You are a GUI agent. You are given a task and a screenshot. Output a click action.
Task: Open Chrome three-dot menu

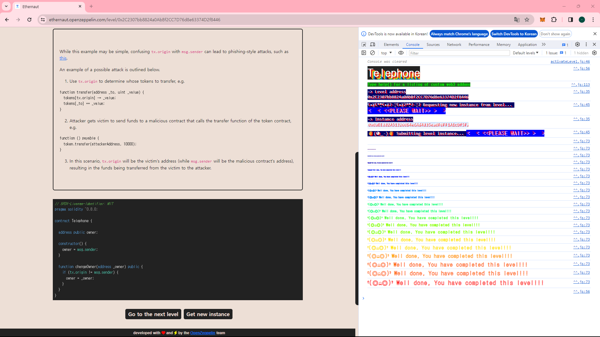pyautogui.click(x=593, y=20)
